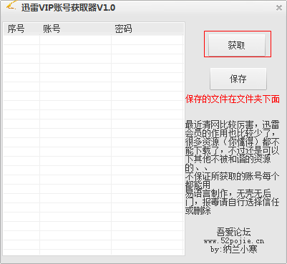287x264 pixels.
Task: Select the first empty row under 账号
Action: pos(75,40)
